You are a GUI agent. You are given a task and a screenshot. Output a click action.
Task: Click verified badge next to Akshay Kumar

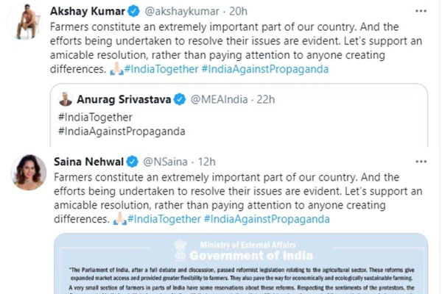133,12
